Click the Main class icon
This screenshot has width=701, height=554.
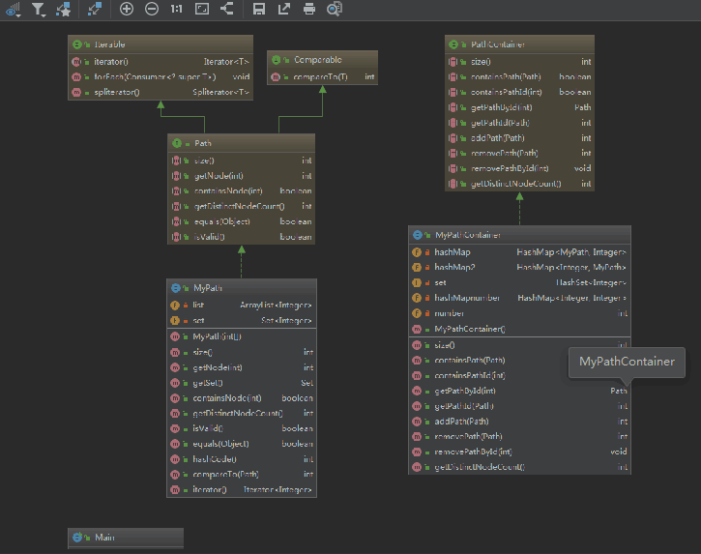coord(77,537)
